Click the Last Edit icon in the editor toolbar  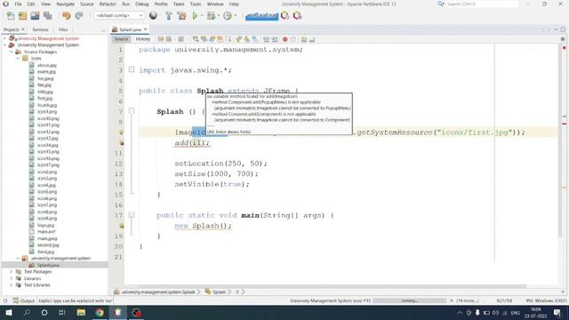click(161, 39)
